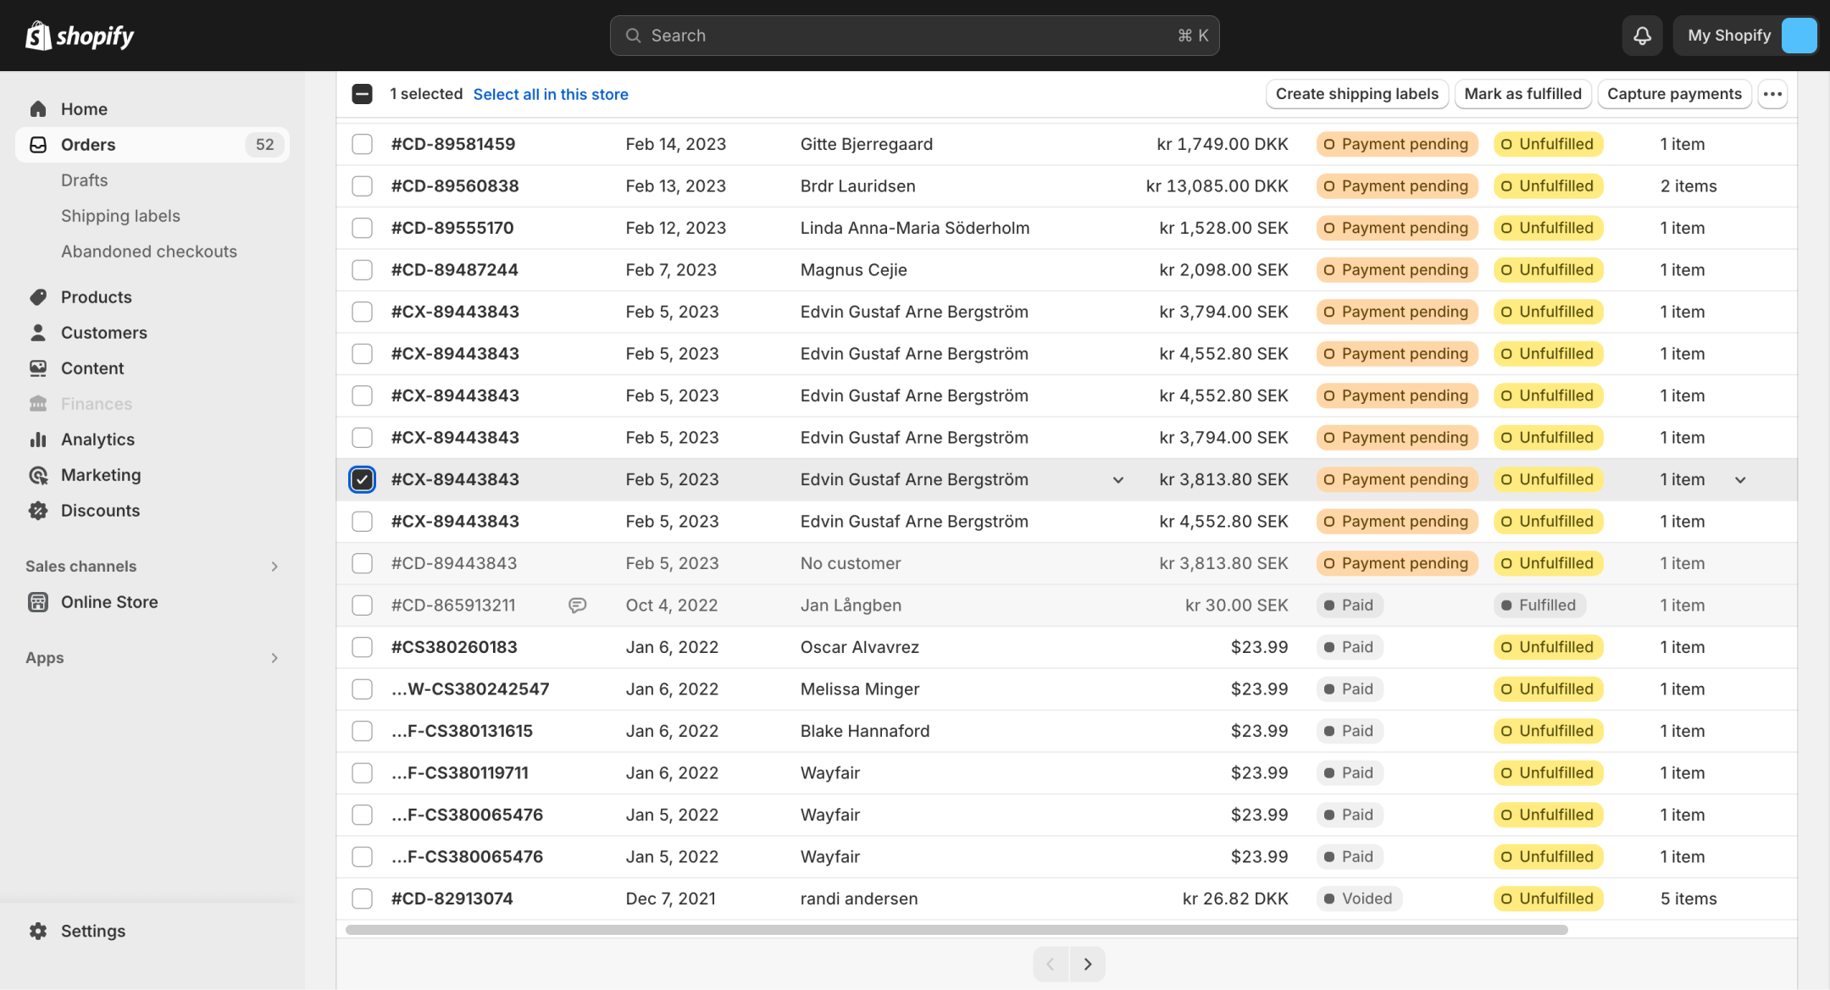Open the note icon on order #CD-865913211

click(577, 606)
